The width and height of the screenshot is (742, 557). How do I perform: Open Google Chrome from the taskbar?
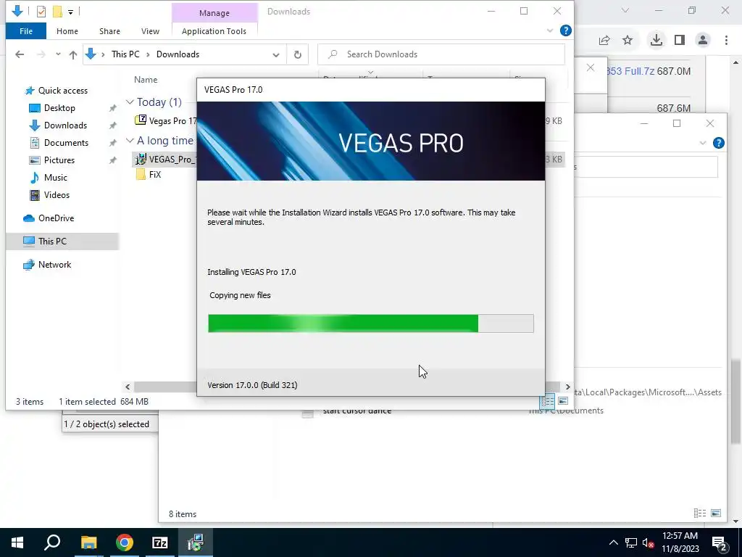125,542
